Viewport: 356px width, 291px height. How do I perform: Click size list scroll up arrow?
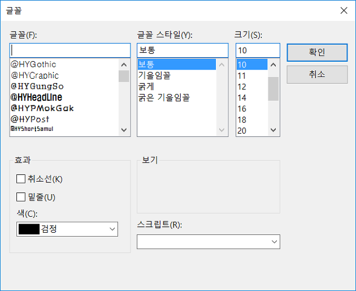[273, 65]
